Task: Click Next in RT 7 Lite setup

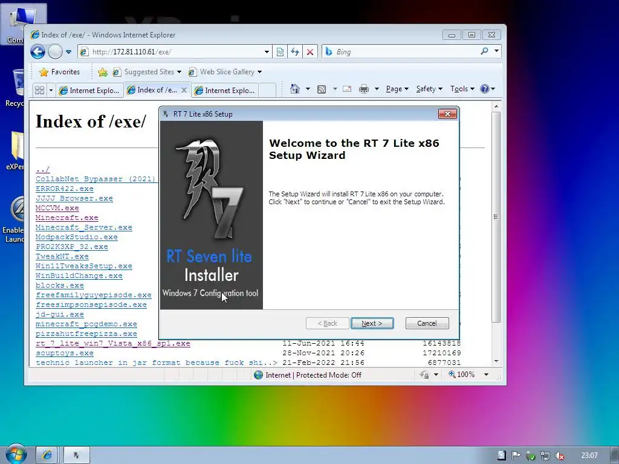Action: (372, 323)
